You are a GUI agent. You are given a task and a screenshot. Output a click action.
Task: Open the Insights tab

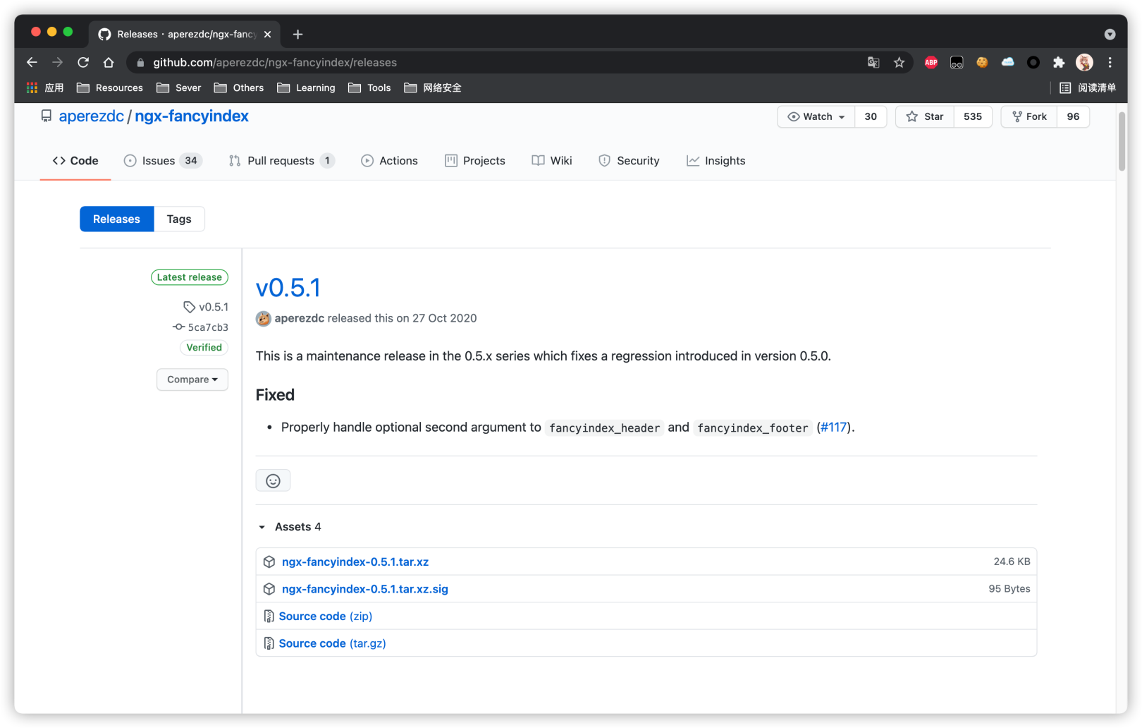tap(716, 160)
